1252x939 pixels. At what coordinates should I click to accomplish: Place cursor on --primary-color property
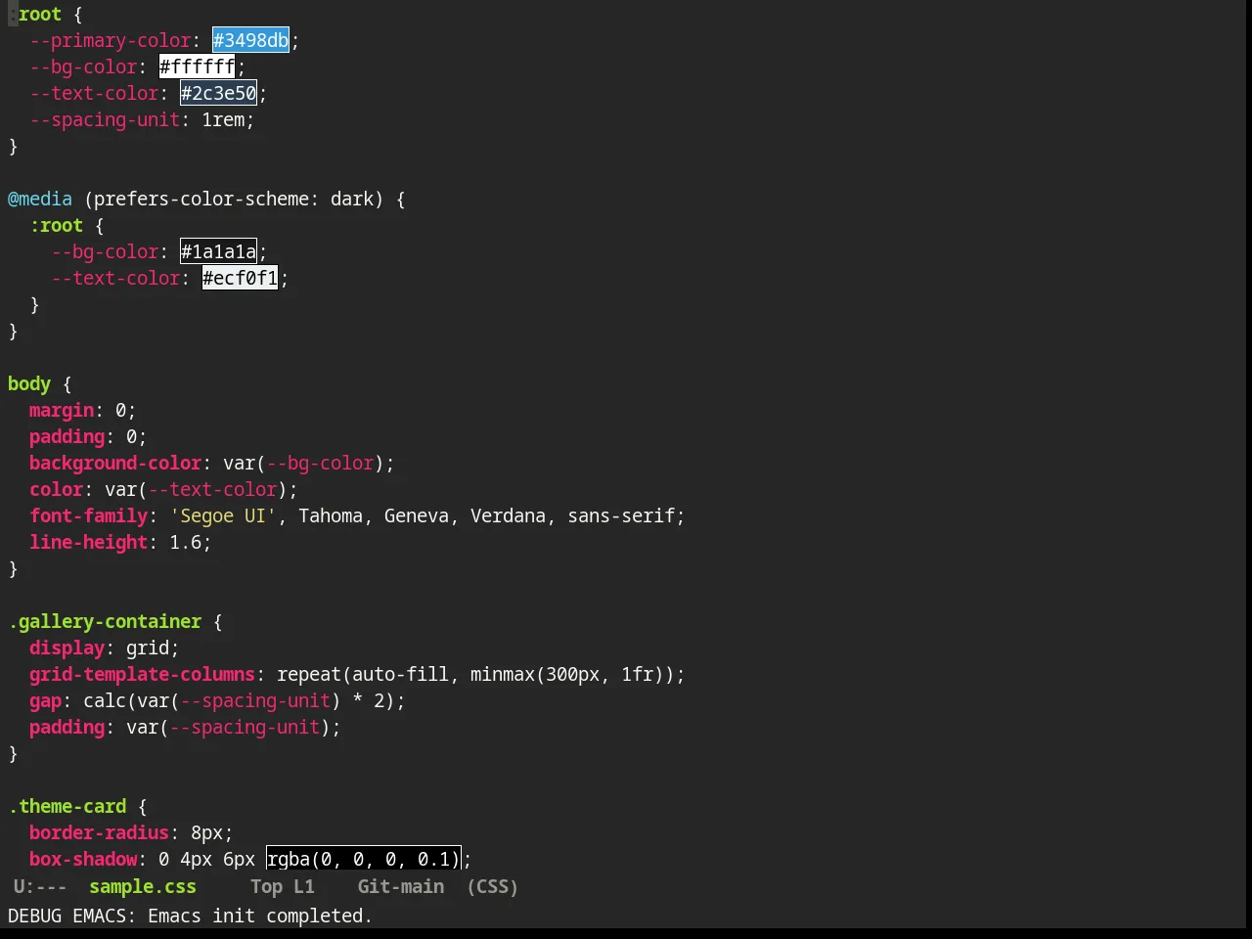click(x=111, y=40)
